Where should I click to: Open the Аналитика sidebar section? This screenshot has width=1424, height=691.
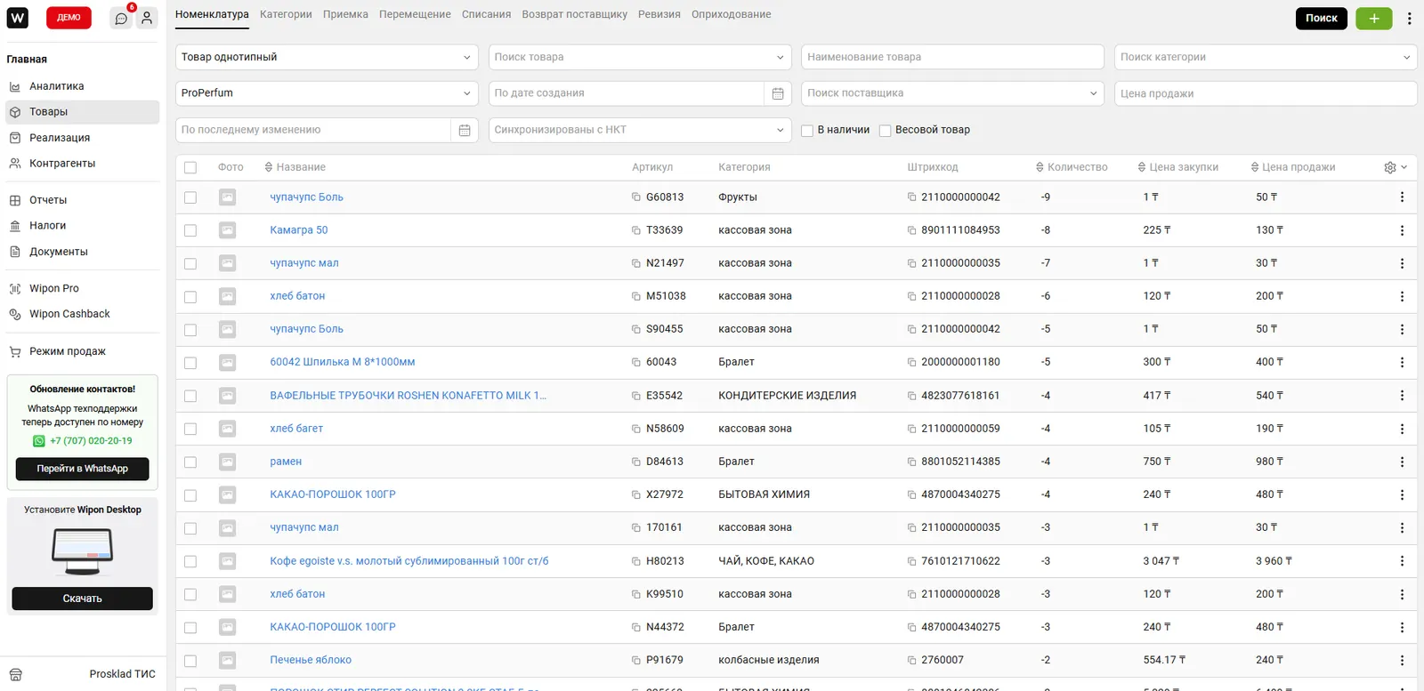[x=57, y=86]
